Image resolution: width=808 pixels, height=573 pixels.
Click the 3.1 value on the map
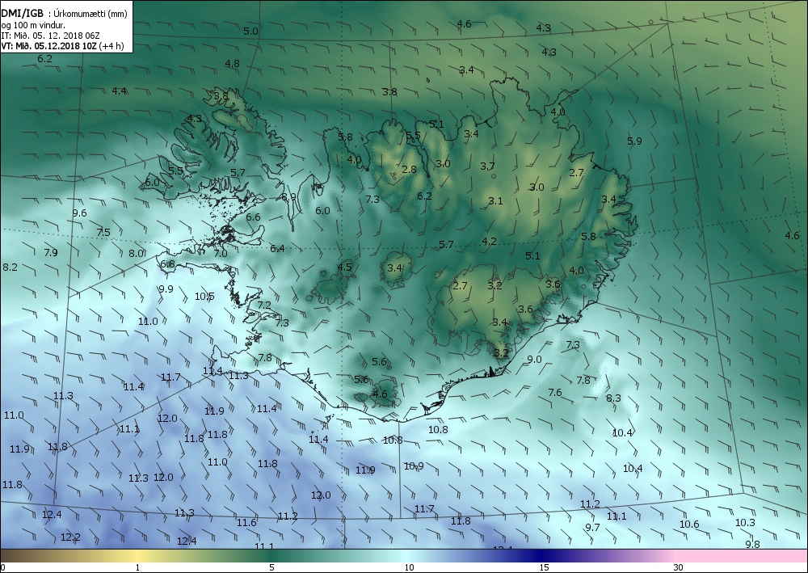point(496,200)
